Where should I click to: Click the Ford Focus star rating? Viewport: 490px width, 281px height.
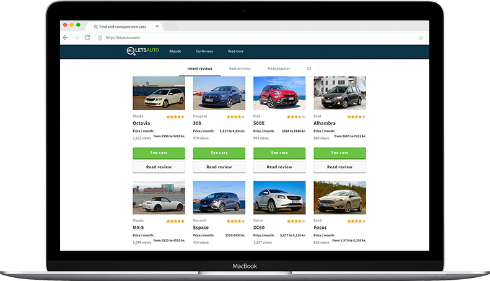[x=356, y=221]
